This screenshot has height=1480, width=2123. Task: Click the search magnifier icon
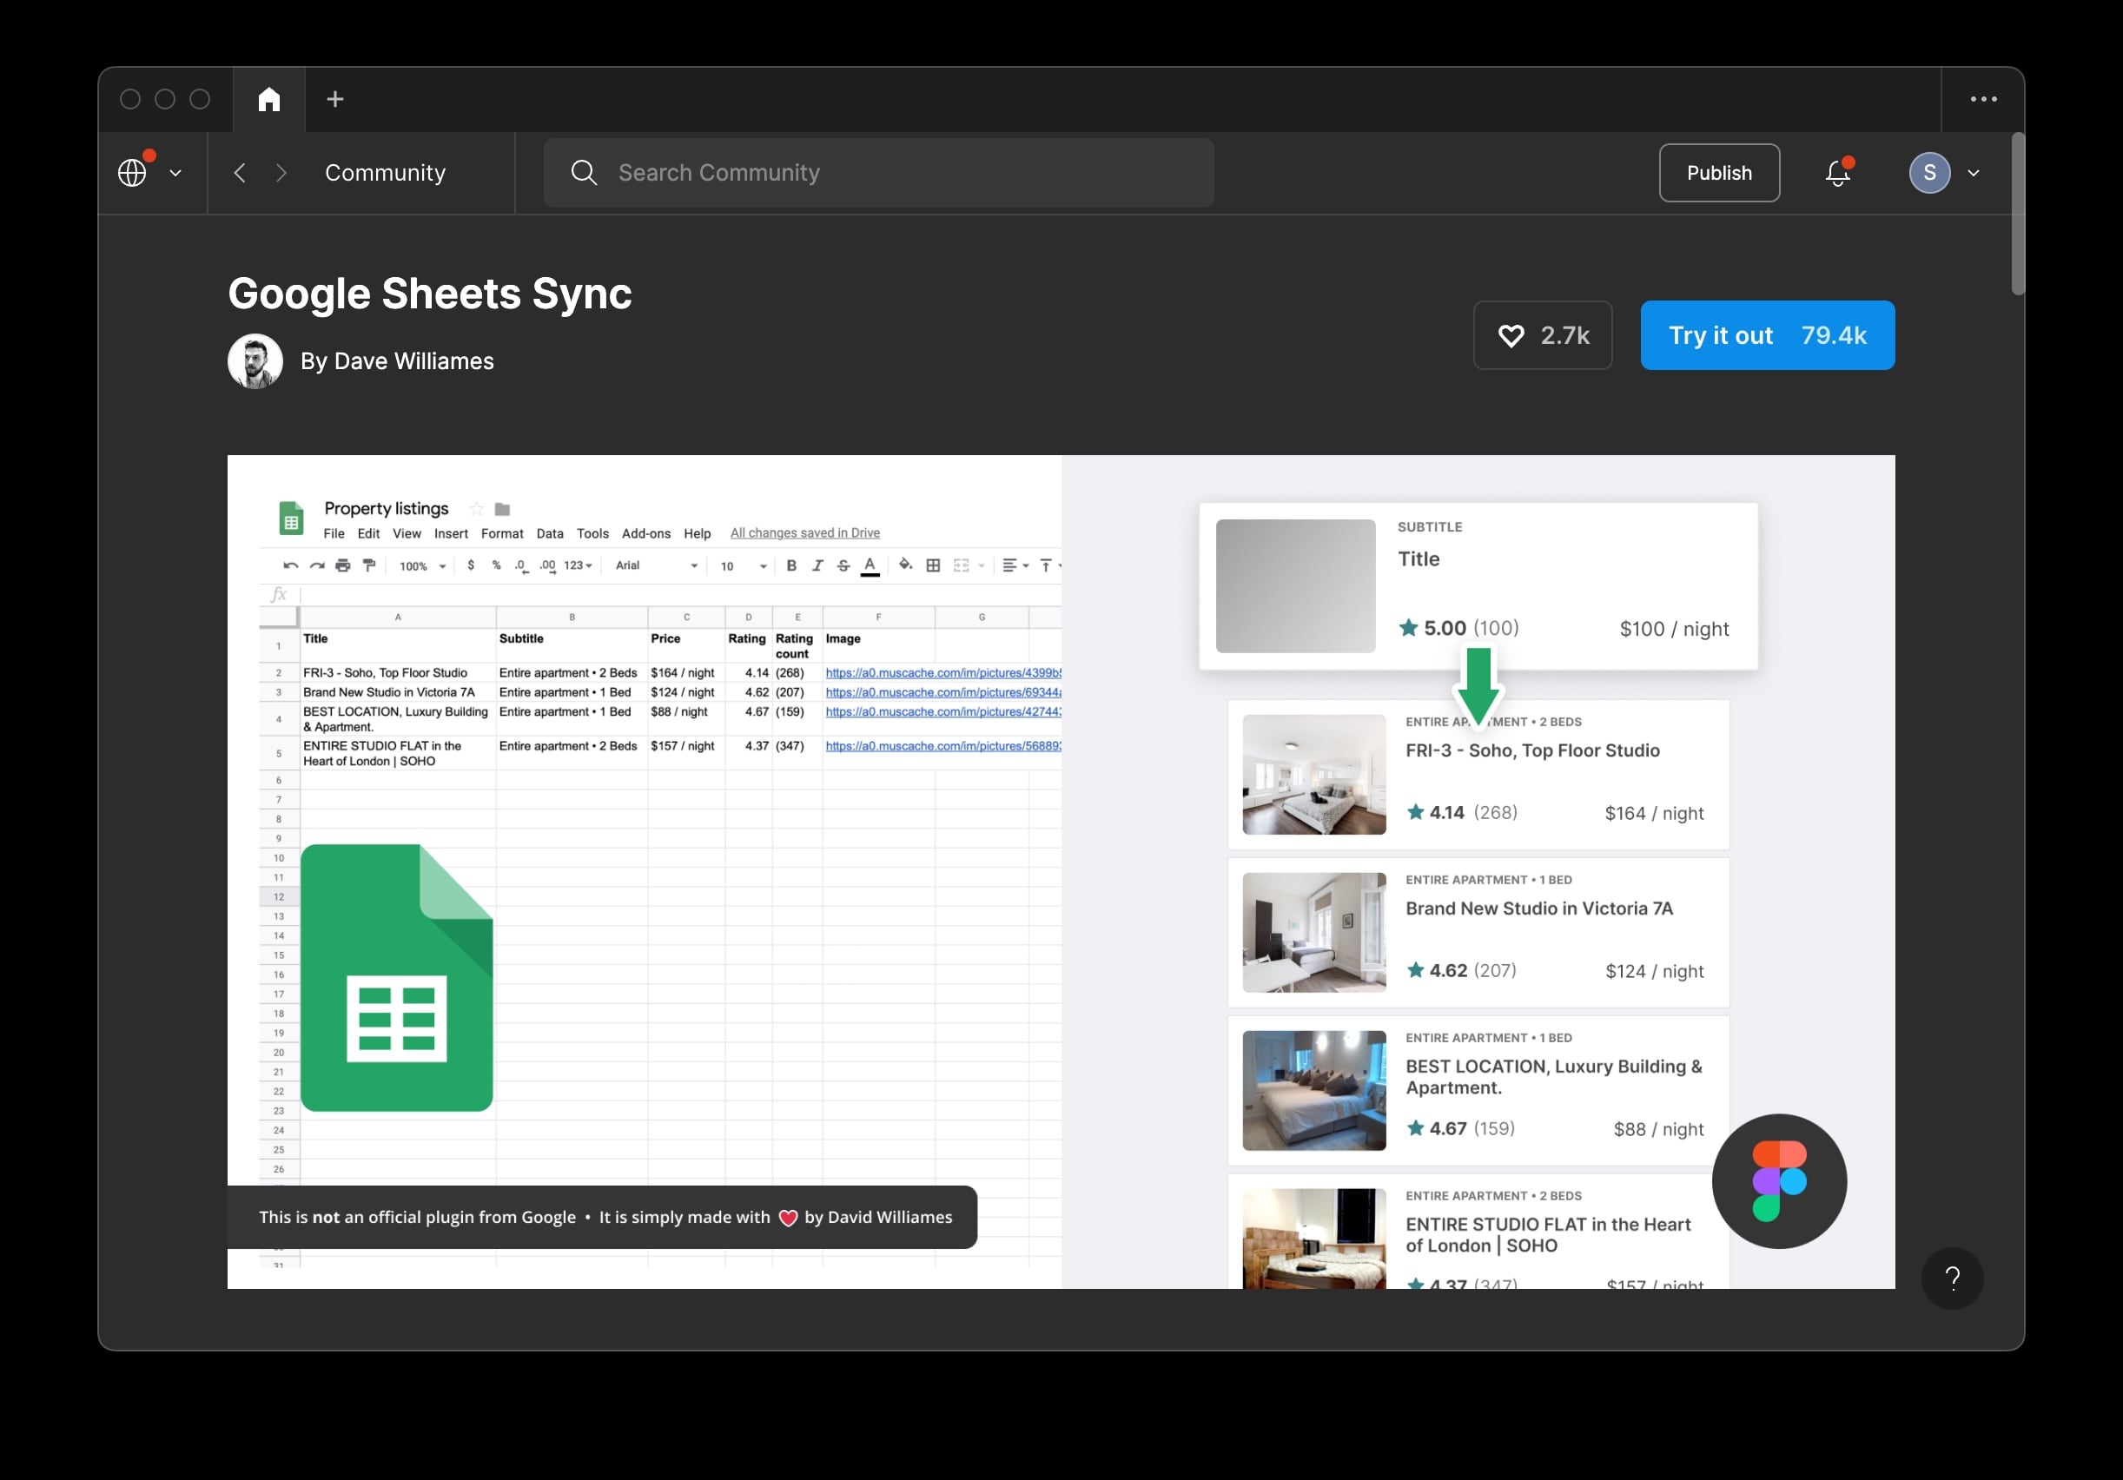[x=584, y=173]
